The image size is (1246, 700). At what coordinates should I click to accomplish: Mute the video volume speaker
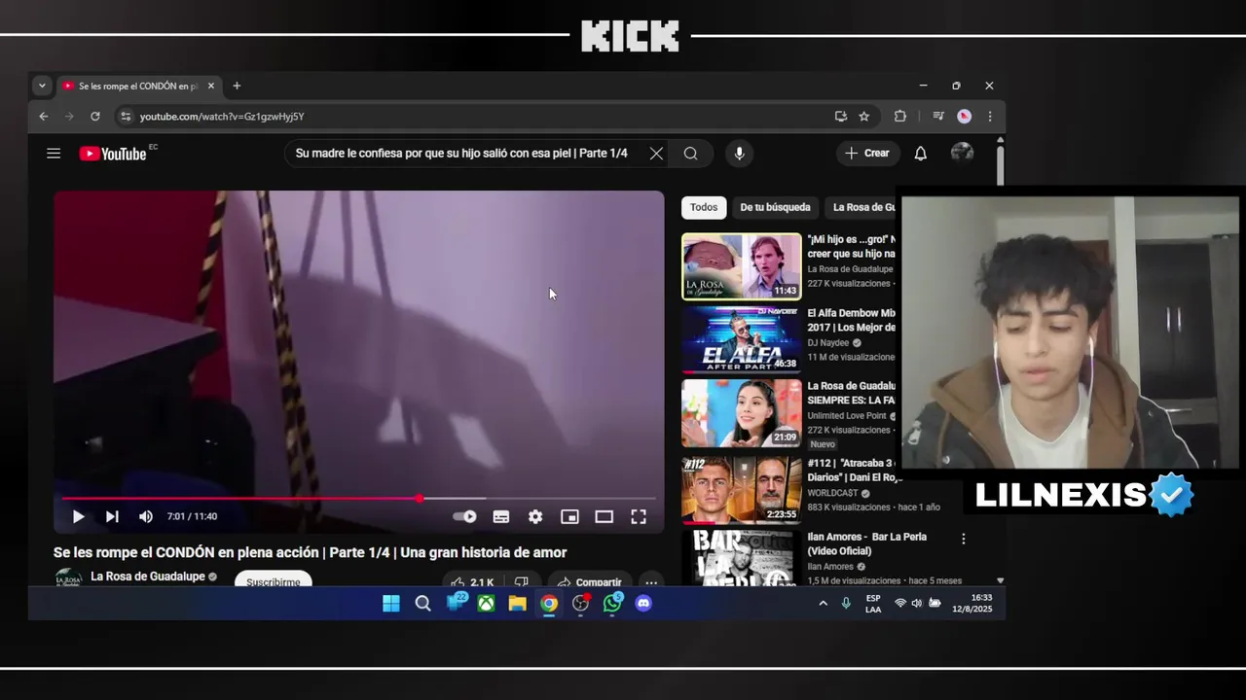[x=145, y=517]
